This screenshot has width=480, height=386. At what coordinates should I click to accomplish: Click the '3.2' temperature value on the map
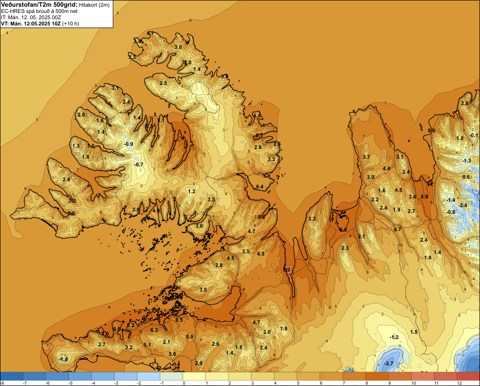pyautogui.click(x=129, y=348)
